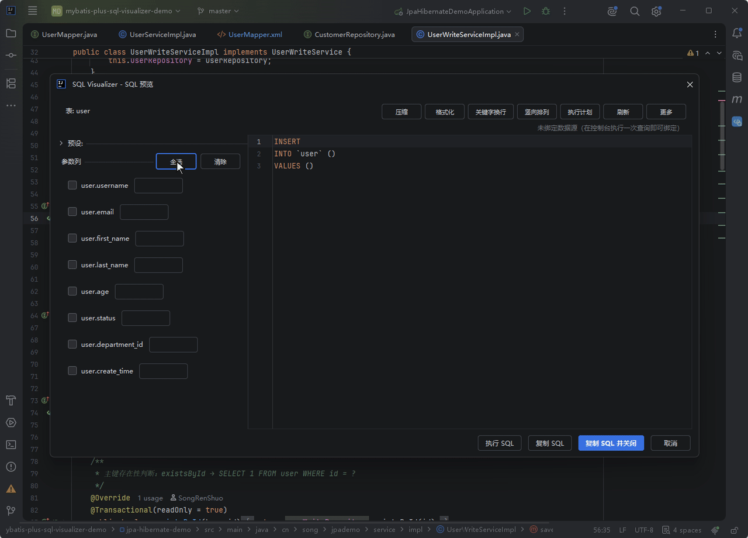Check the user.username parameter checkbox

tap(72, 185)
